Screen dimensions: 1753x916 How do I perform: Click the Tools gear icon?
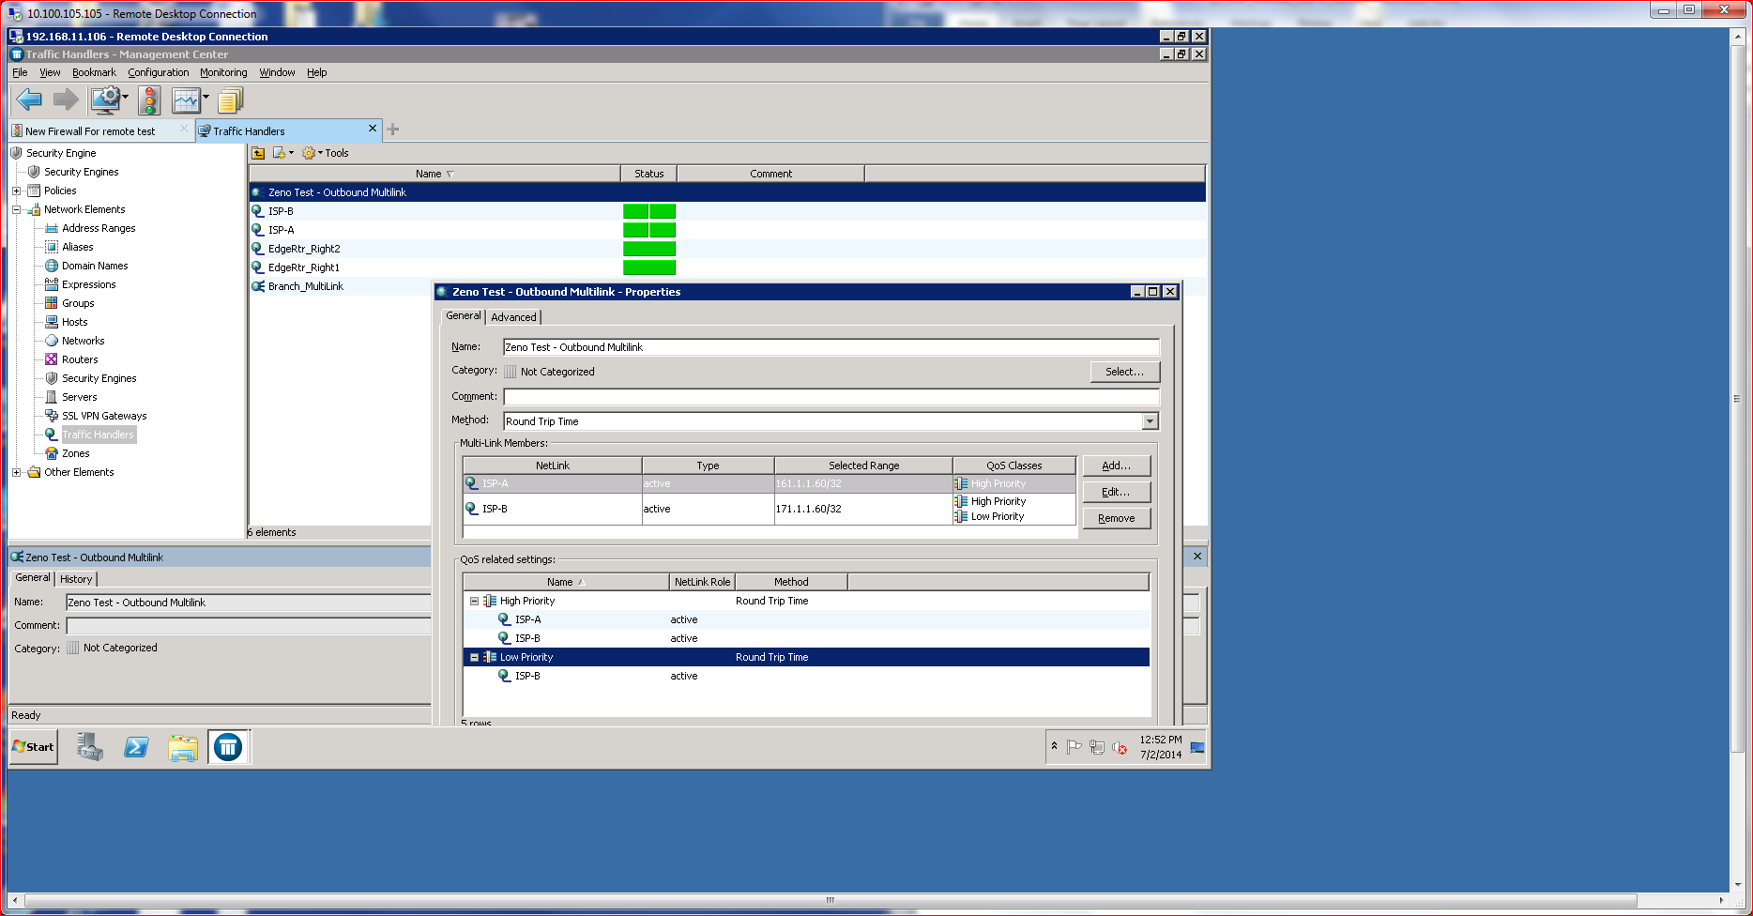[309, 153]
